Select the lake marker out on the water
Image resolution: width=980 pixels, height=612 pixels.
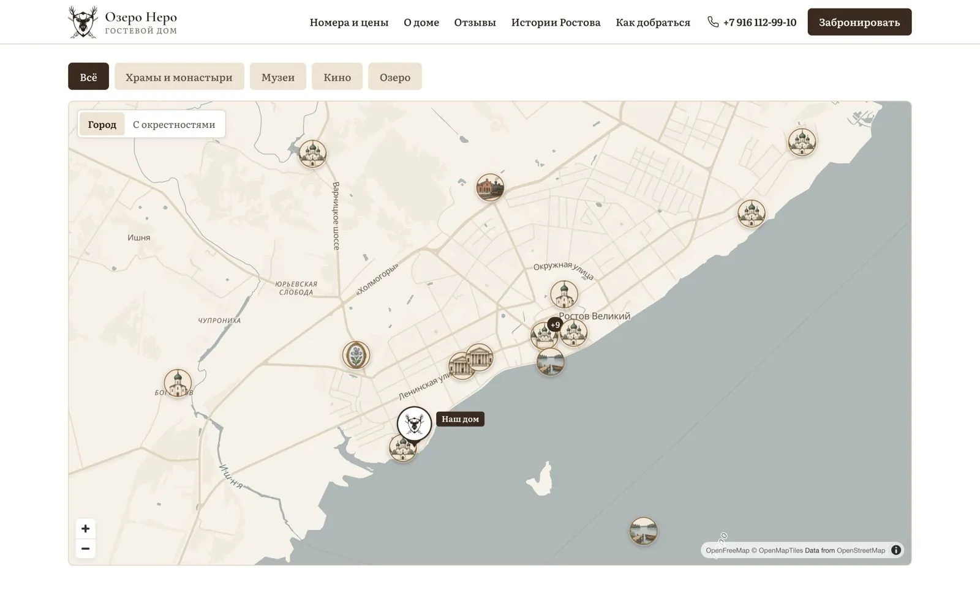643,531
